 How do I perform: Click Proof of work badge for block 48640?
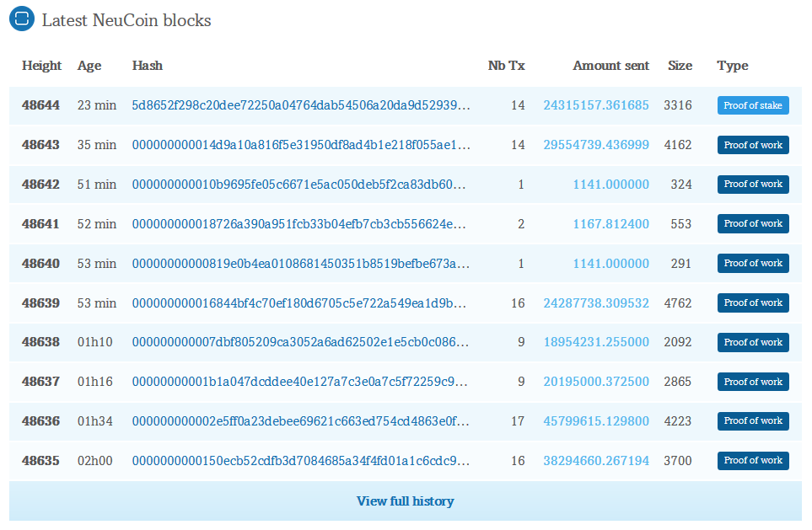coord(753,264)
